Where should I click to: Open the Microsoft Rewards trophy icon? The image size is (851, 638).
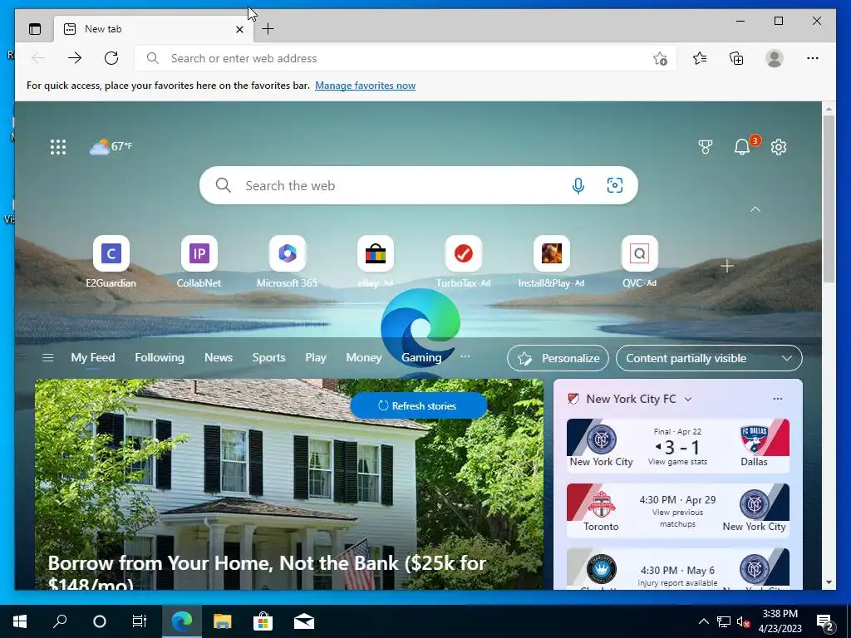click(x=705, y=146)
